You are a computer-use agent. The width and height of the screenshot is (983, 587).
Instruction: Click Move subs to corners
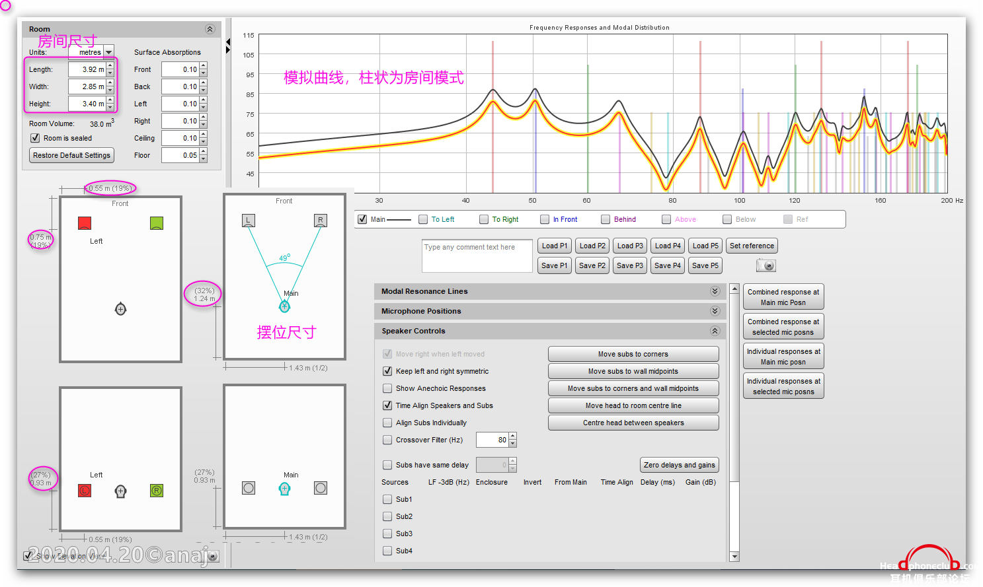click(633, 354)
